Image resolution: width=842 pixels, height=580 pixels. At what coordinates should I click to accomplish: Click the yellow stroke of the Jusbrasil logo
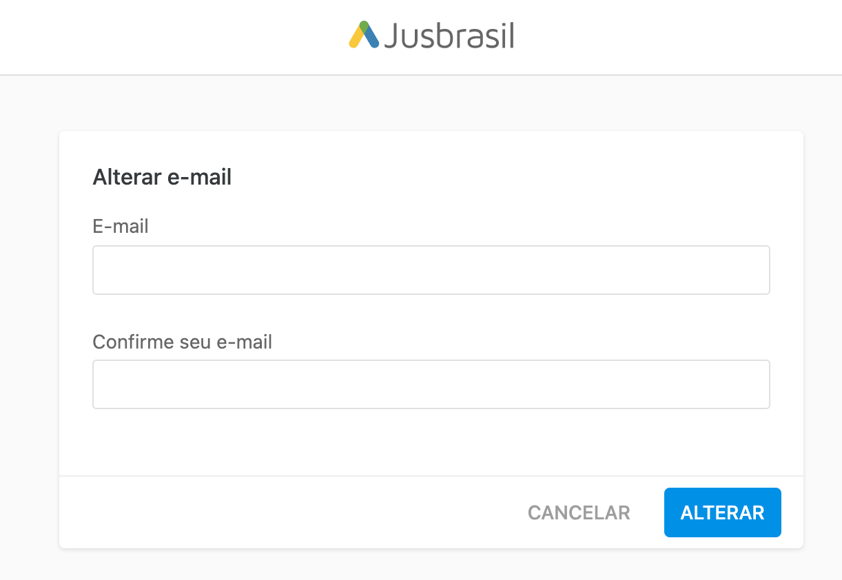pos(356,39)
